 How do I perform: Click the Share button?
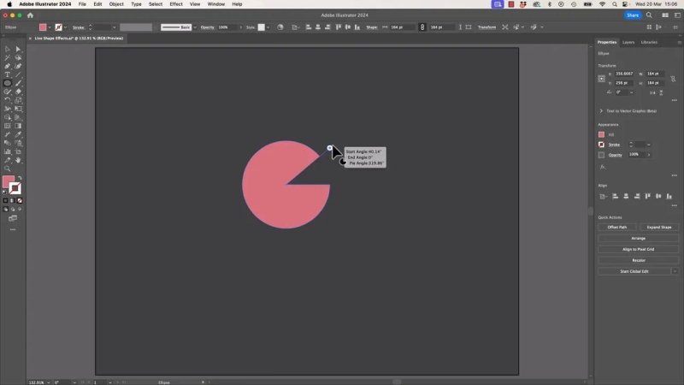point(633,15)
